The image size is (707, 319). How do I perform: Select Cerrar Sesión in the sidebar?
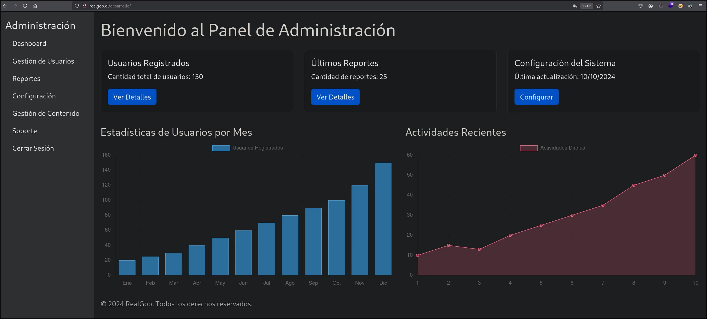point(33,148)
